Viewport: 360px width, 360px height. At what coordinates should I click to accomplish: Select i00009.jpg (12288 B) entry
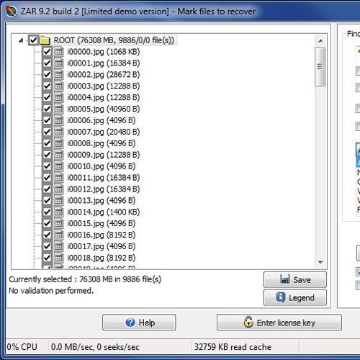tap(104, 155)
